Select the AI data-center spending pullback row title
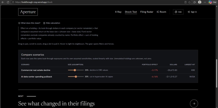Viewport: 218px width, 108px height. coord(37,77)
